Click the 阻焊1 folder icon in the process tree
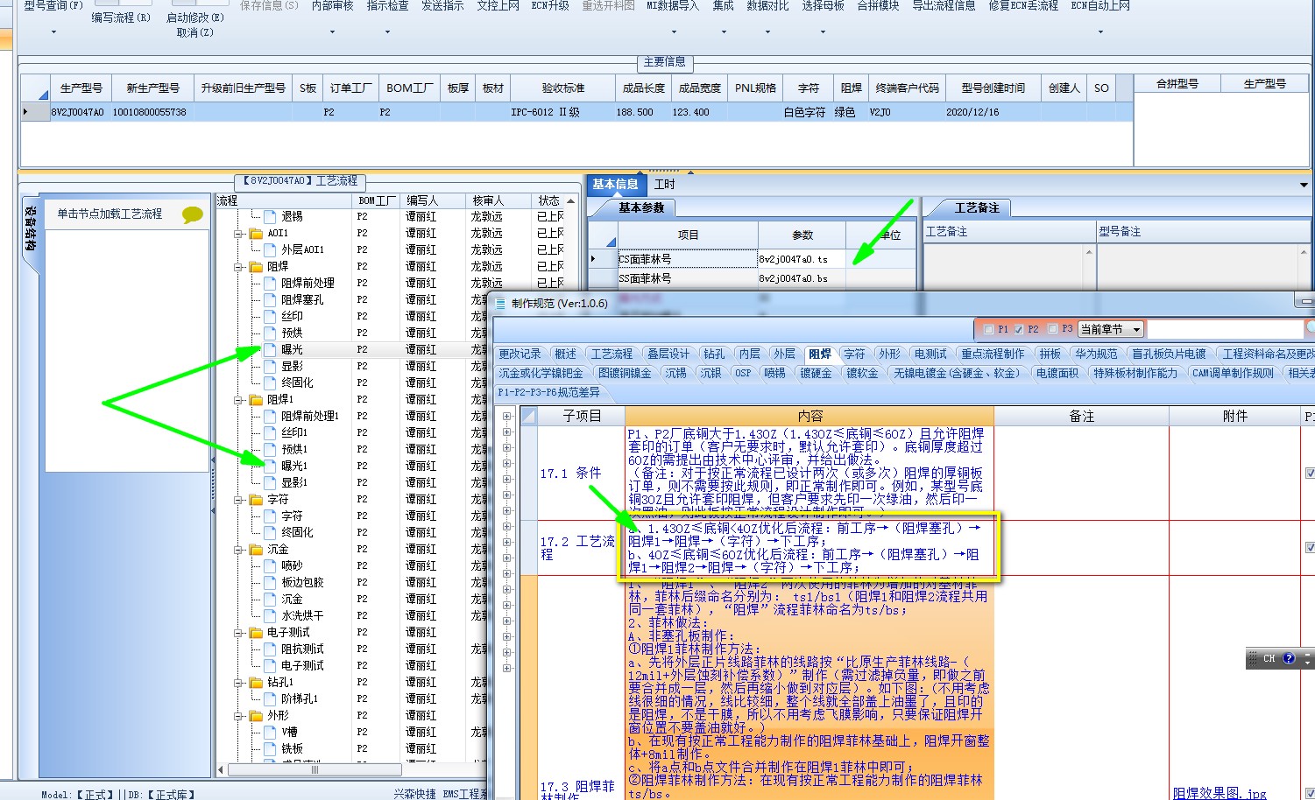The width and height of the screenshot is (1315, 800). [x=256, y=400]
